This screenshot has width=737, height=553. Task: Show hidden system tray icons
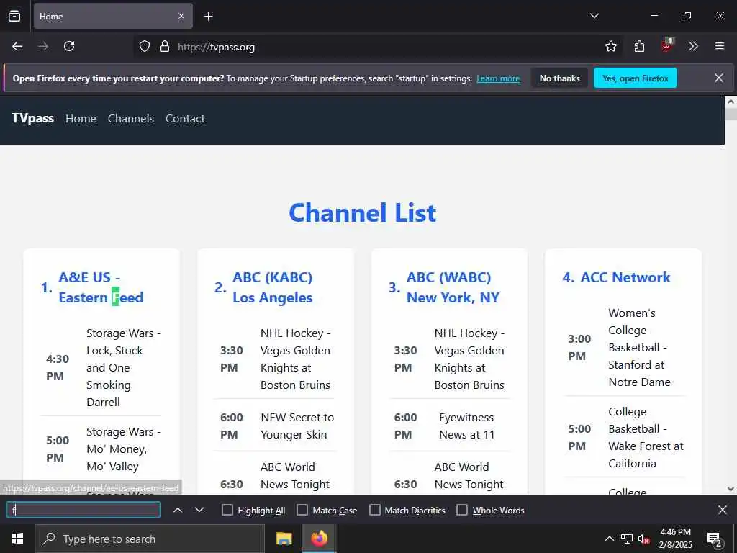point(610,539)
